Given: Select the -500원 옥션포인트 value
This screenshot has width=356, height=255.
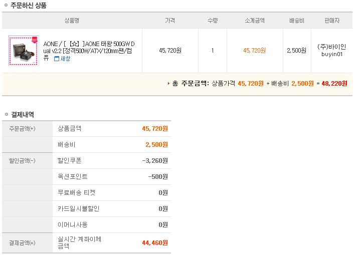Looking at the screenshot, I should (158, 176).
